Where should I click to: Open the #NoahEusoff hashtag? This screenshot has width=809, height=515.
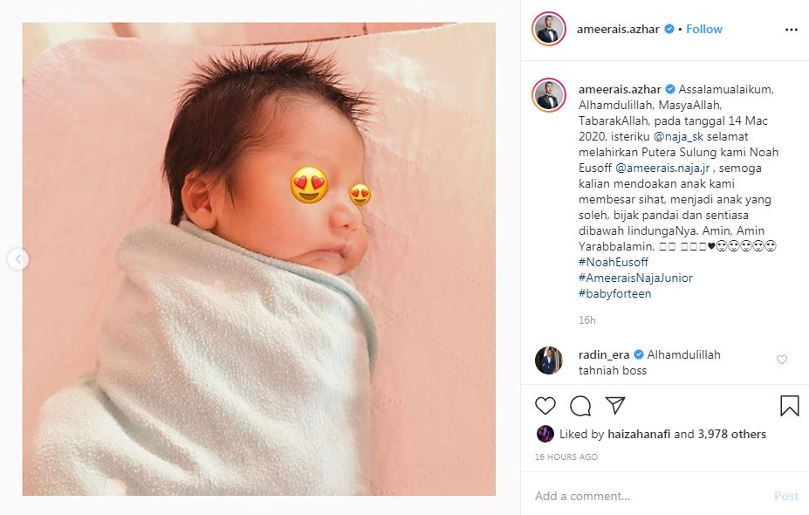[x=614, y=262]
